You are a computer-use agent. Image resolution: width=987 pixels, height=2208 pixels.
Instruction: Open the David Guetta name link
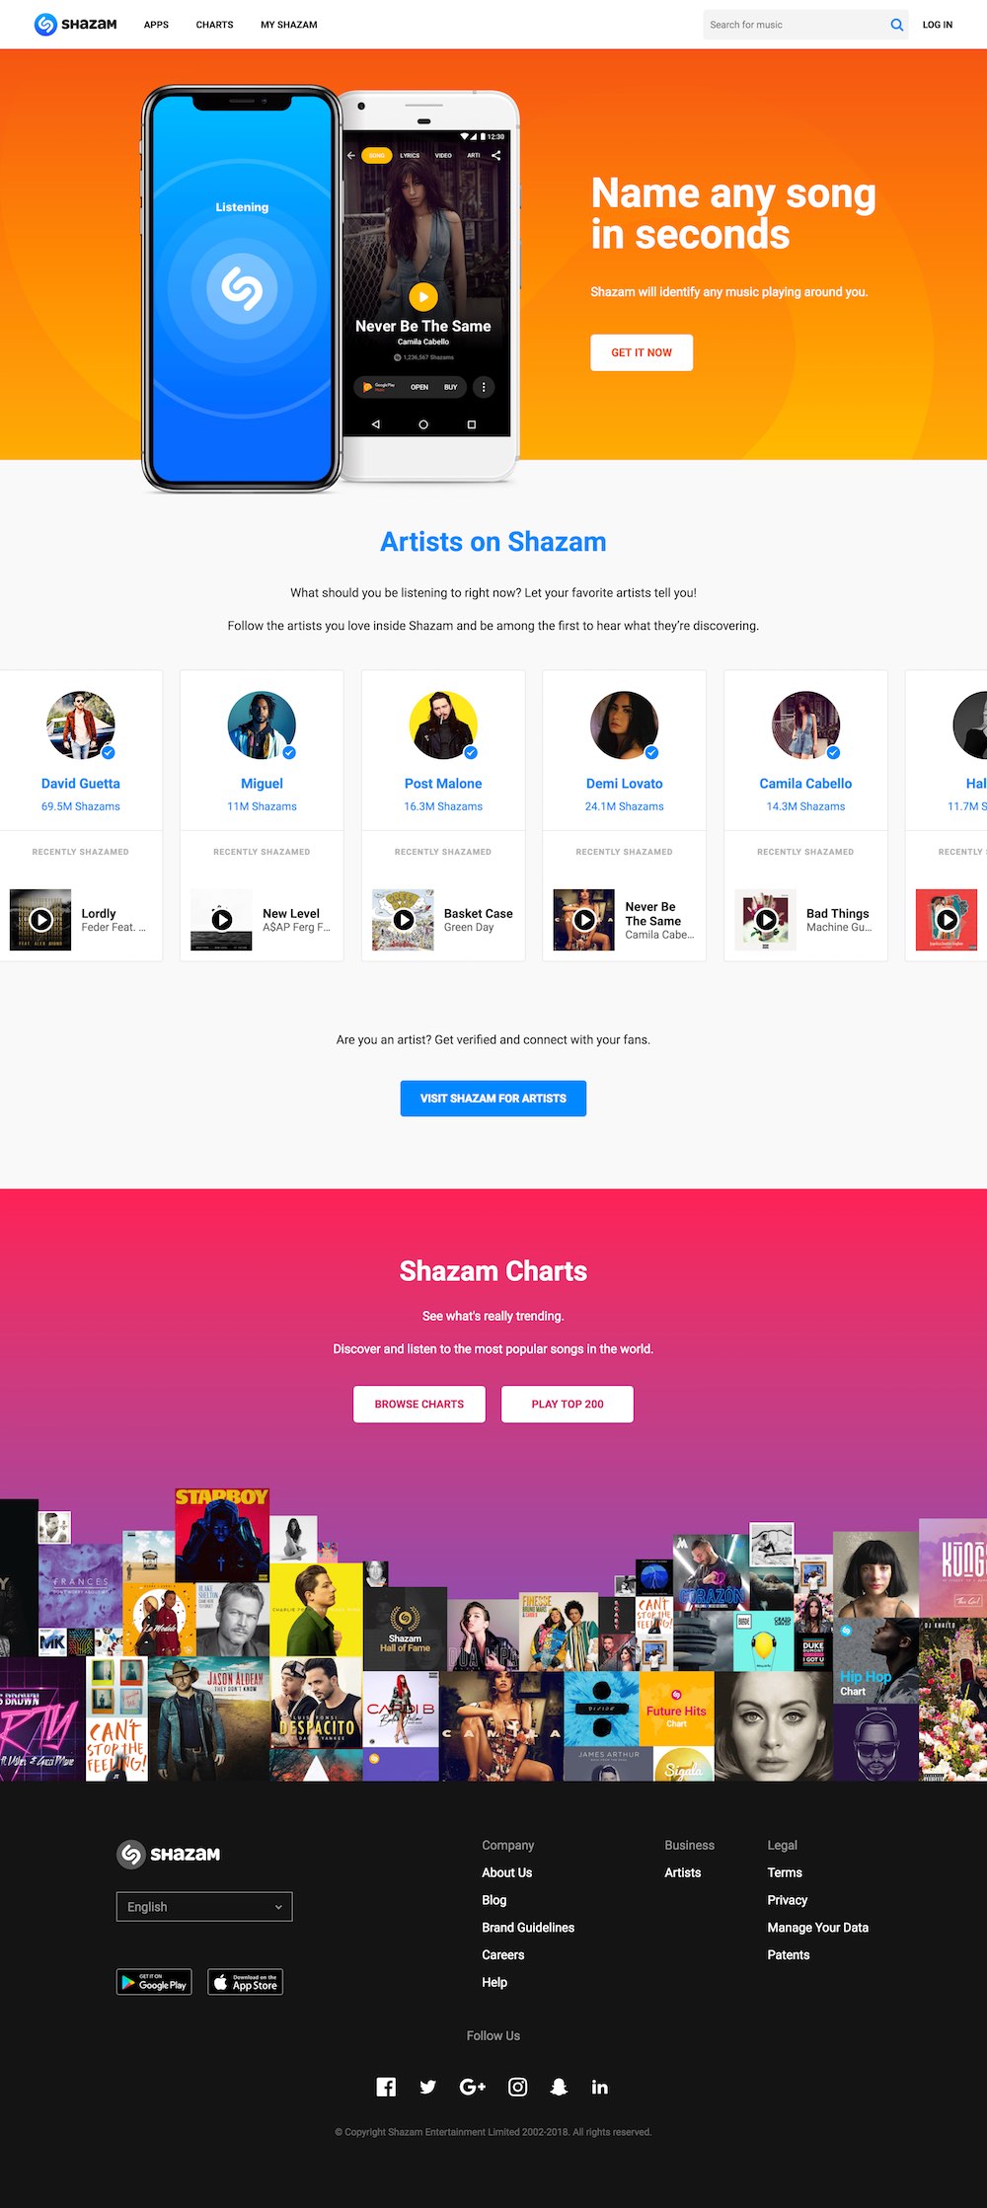[81, 784]
